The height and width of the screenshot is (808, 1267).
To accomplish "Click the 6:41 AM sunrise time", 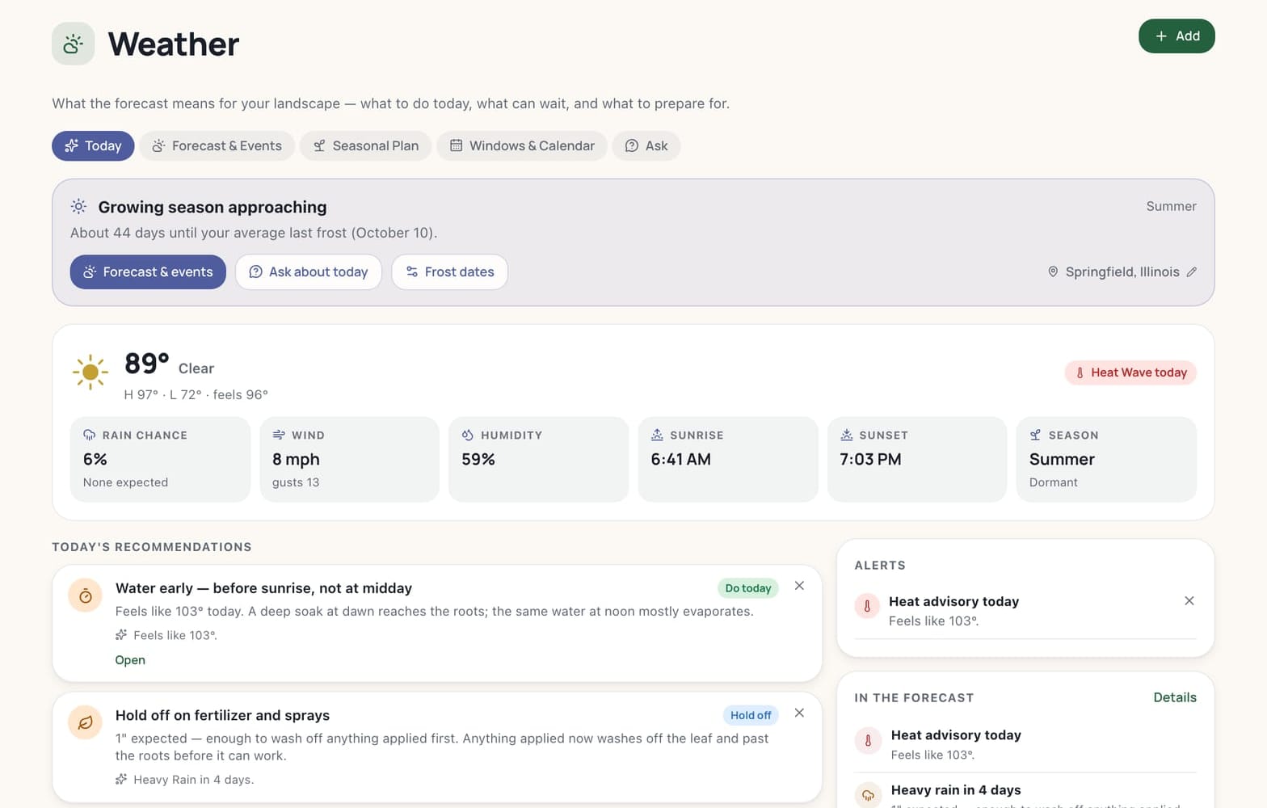I will [x=681, y=459].
